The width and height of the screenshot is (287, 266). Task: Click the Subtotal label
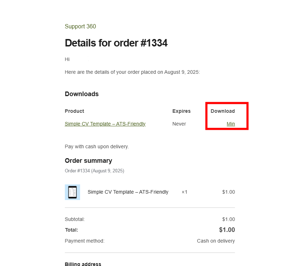(x=75, y=219)
